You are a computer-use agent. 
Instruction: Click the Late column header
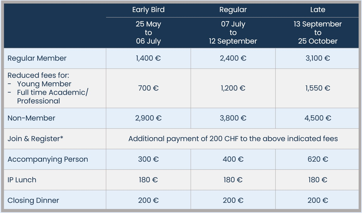[x=318, y=10]
